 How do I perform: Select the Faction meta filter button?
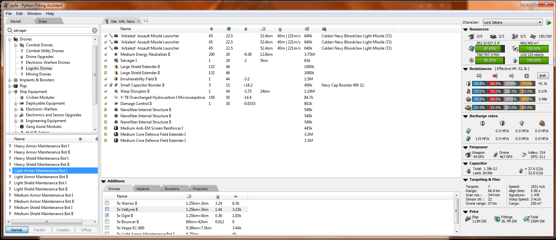(x=40, y=230)
